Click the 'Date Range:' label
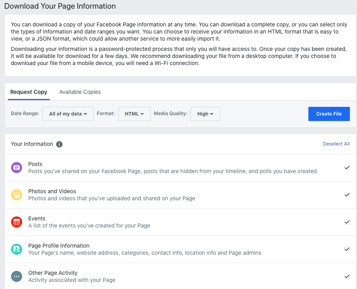Screen dimensions: 357x289 pos(25,114)
